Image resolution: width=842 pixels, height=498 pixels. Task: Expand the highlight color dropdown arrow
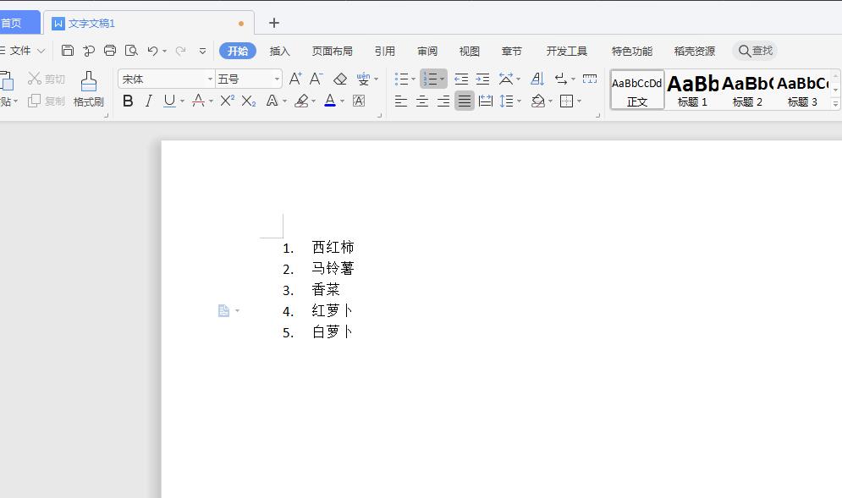(314, 101)
